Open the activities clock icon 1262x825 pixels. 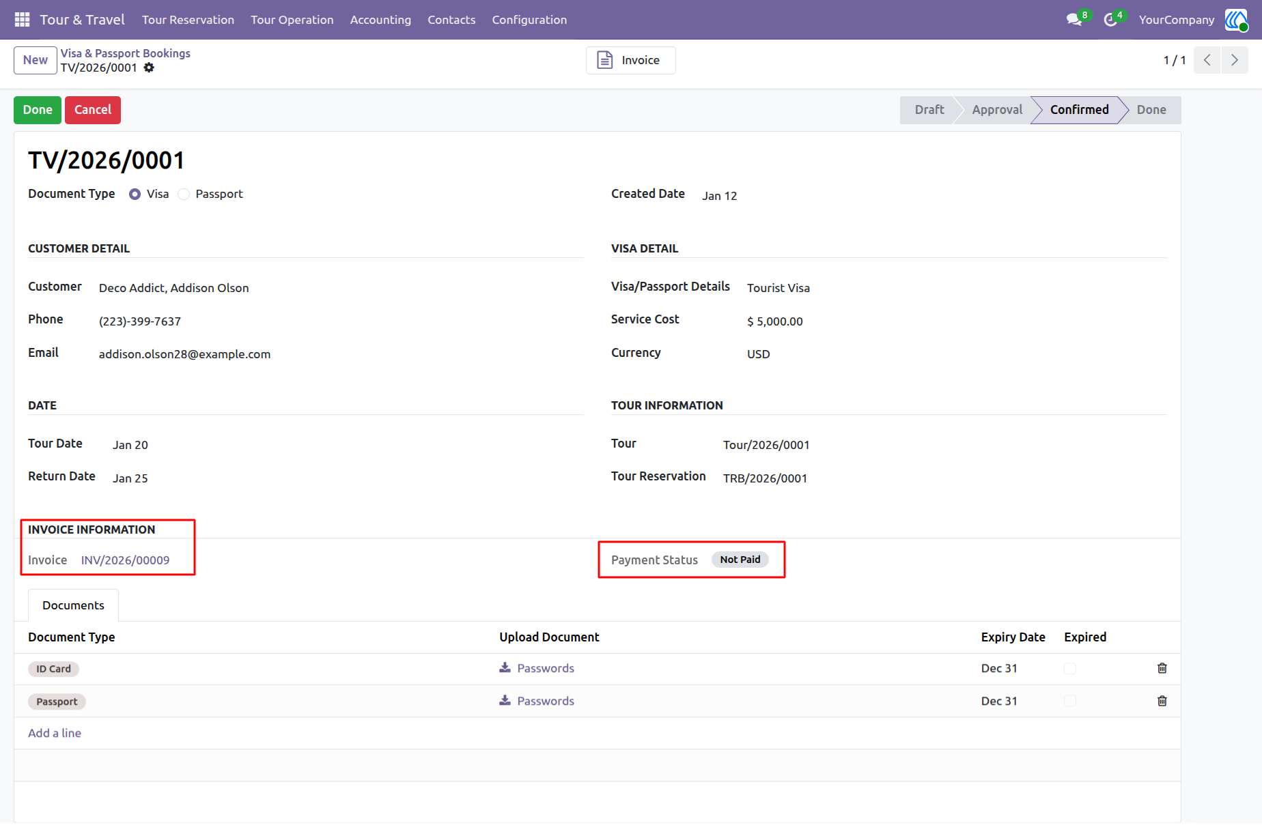point(1111,20)
